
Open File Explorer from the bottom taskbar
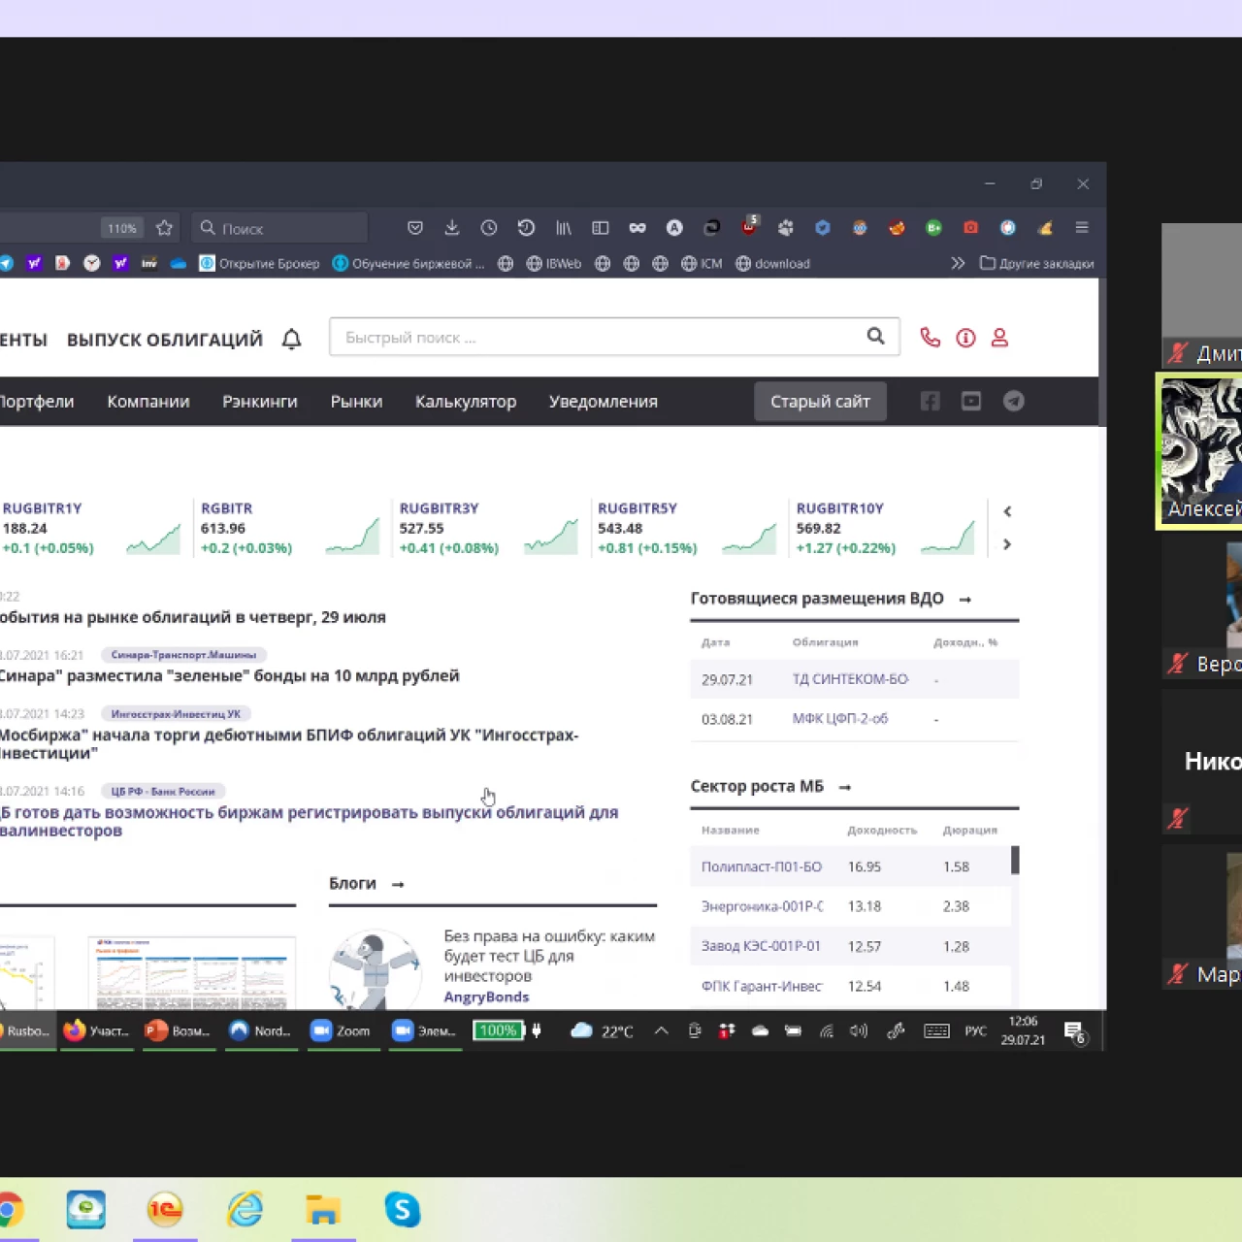(323, 1210)
